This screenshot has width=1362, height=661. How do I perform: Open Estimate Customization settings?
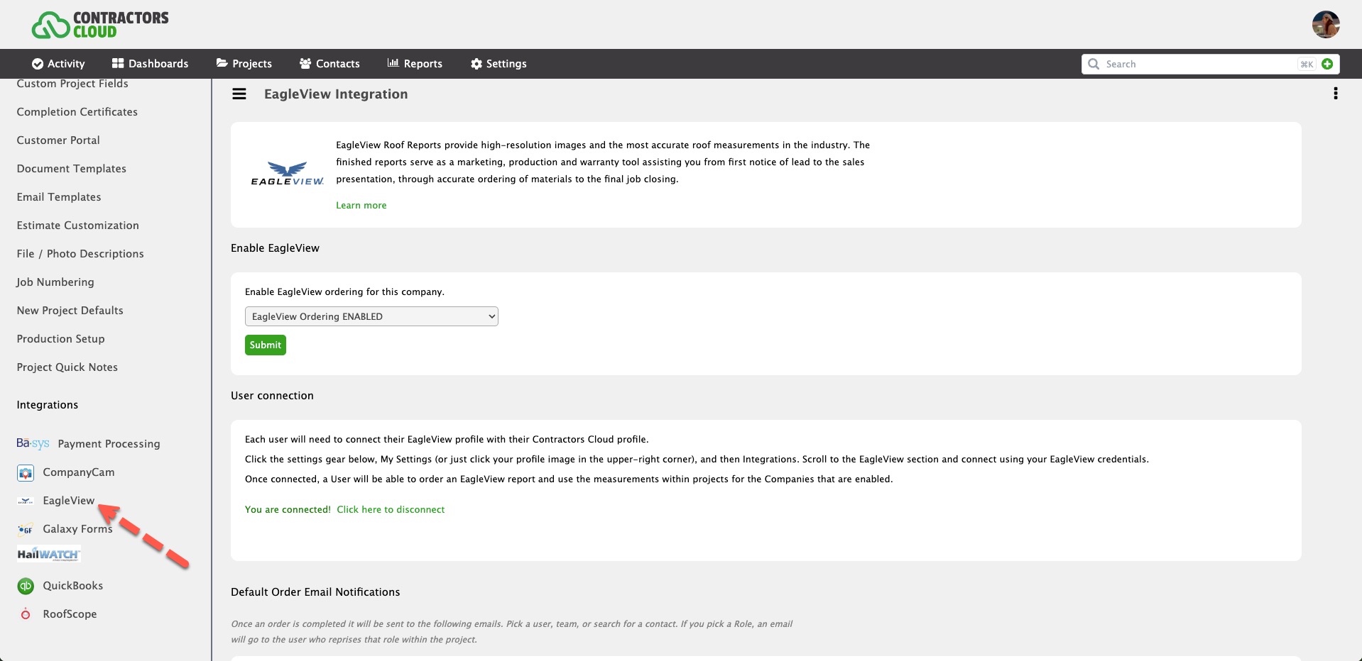click(78, 226)
